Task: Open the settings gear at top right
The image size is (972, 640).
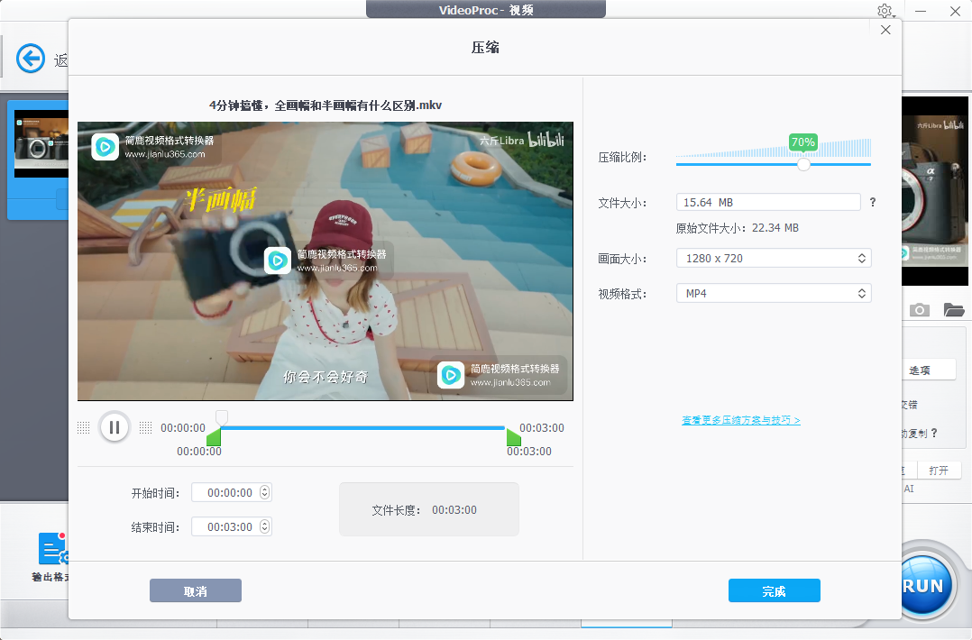Action: [x=885, y=11]
